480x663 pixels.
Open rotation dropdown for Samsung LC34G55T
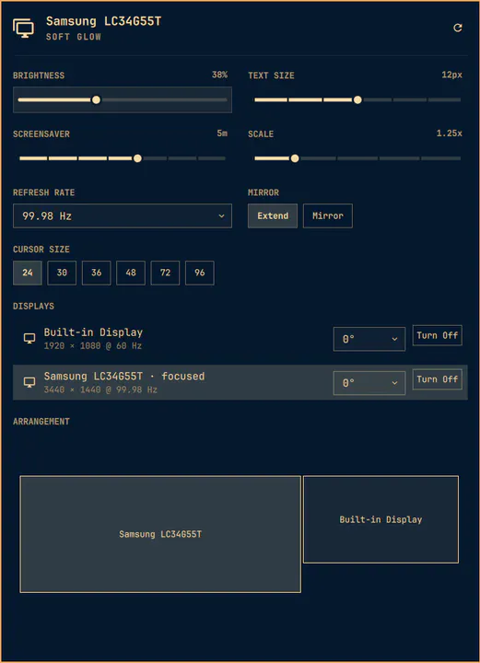click(x=369, y=383)
